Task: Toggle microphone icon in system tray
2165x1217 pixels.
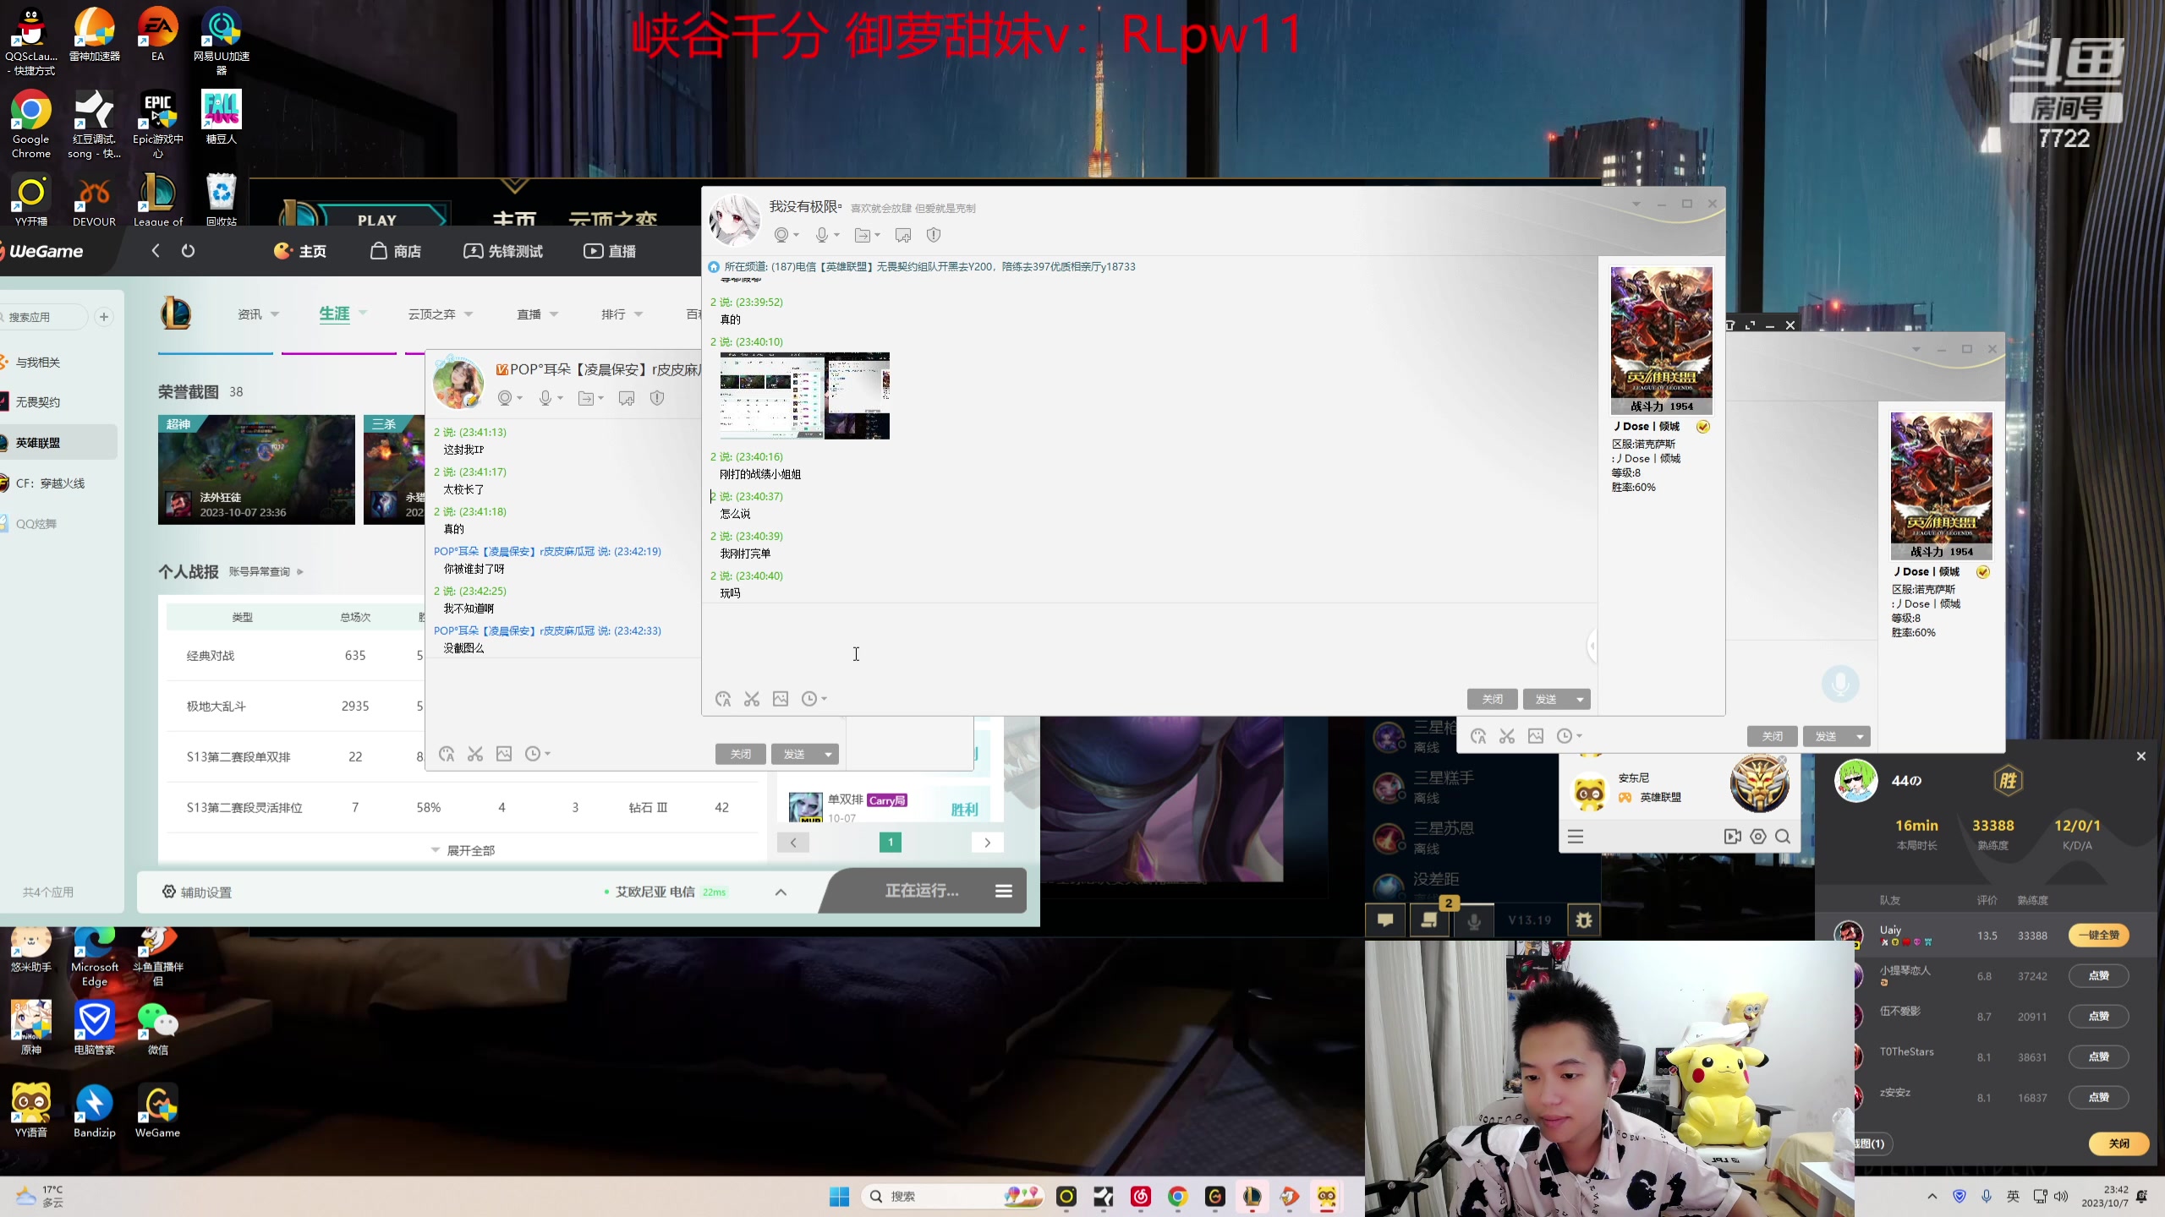Action: tap(1987, 1197)
